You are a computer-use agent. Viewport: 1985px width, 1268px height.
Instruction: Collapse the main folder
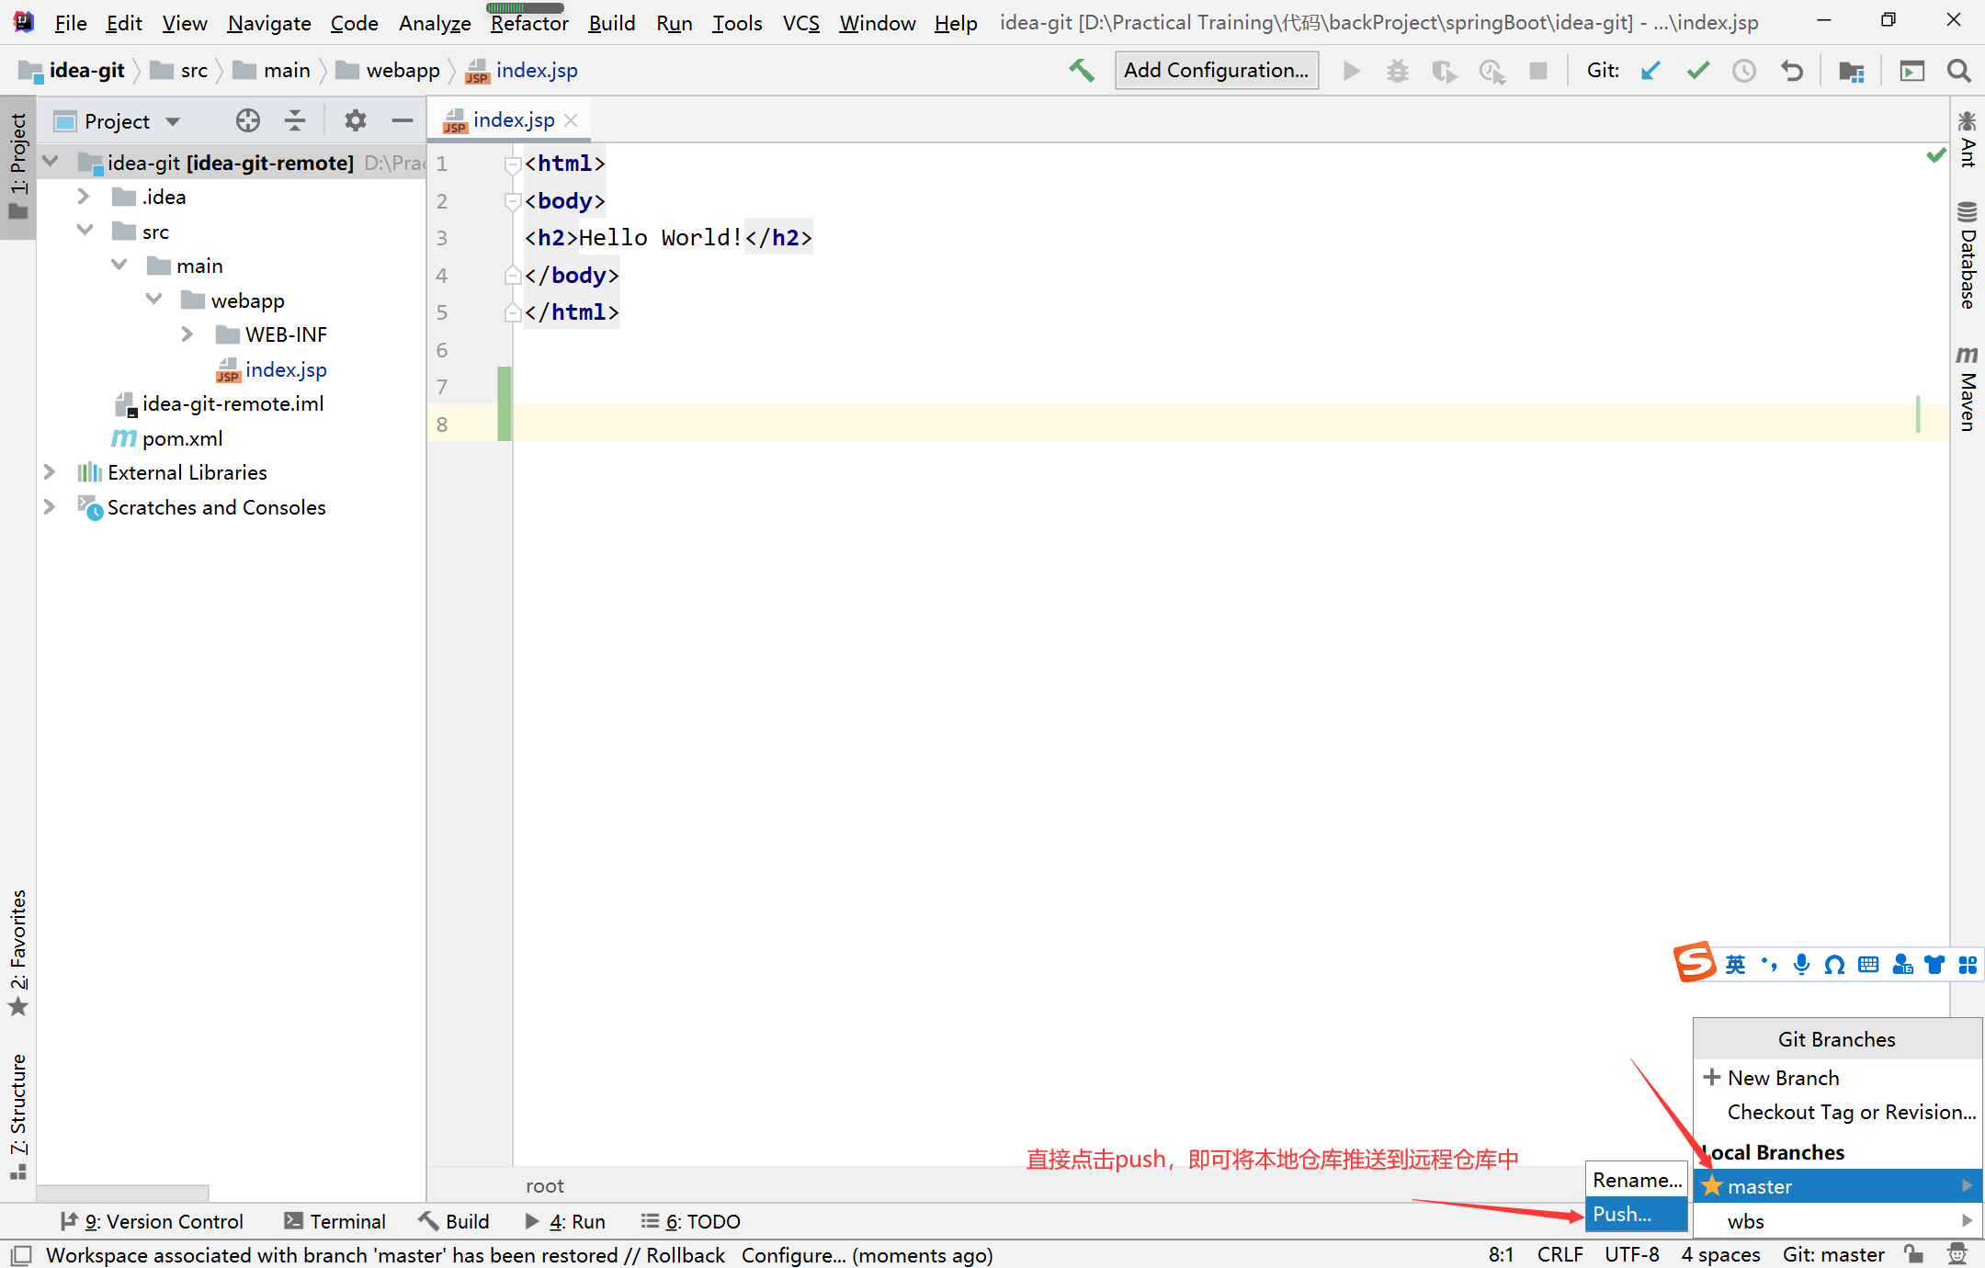tap(119, 266)
